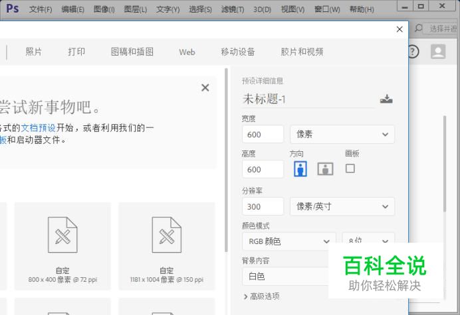Switch to the 移动设备 tab

point(238,52)
